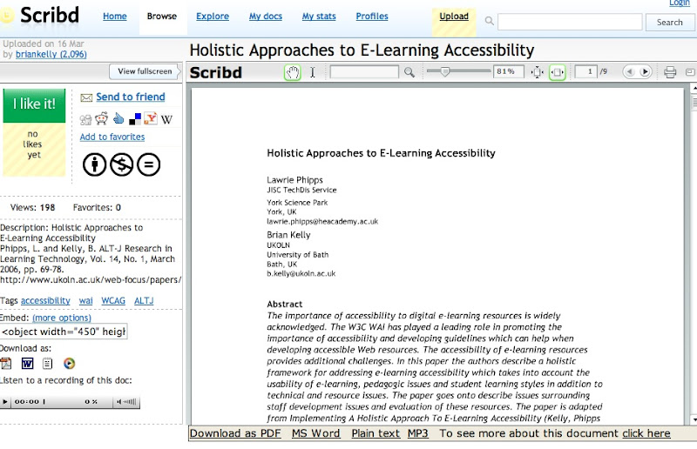The image size is (697, 449).
Task: Click the 'I like it!' button
Action: [x=34, y=104]
